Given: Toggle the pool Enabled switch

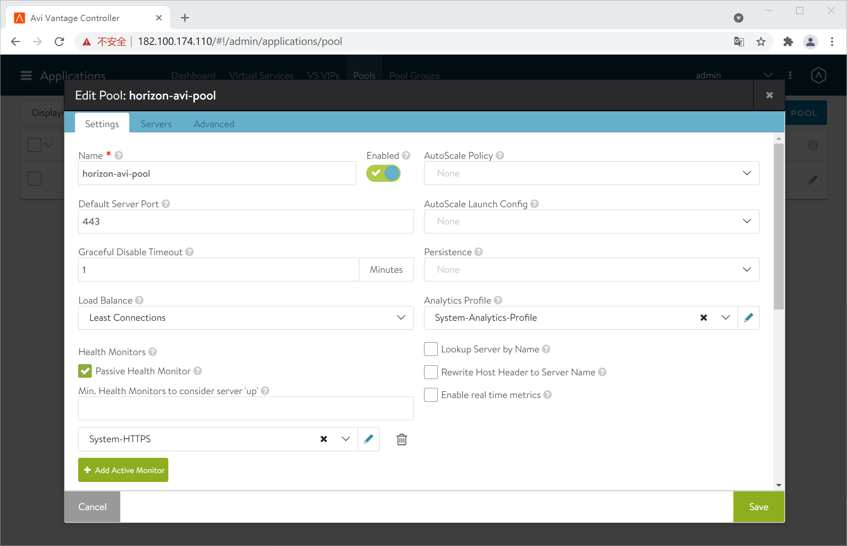Looking at the screenshot, I should click(x=383, y=173).
